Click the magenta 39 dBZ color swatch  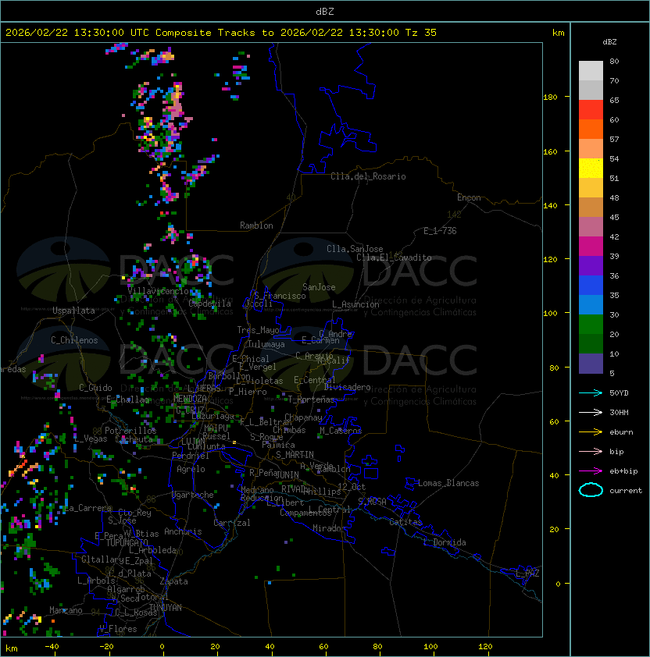591,247
